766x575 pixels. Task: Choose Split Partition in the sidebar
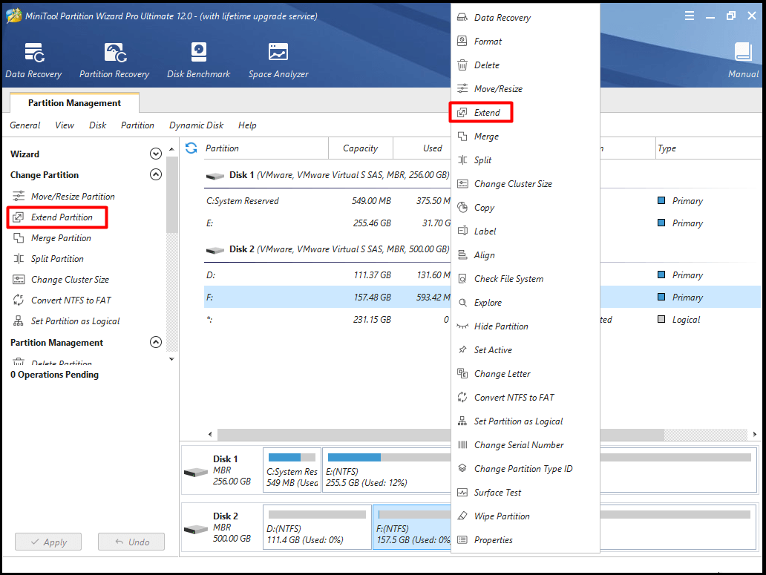(x=48, y=259)
